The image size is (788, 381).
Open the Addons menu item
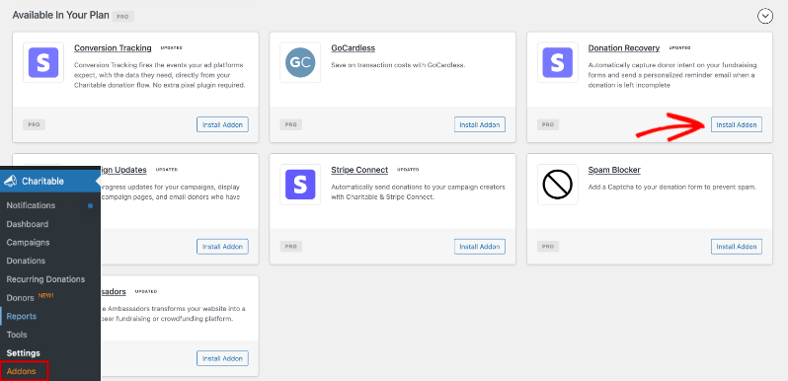tap(21, 371)
